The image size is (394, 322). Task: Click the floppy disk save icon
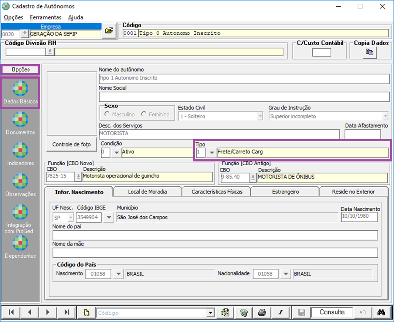pyautogui.click(x=301, y=312)
